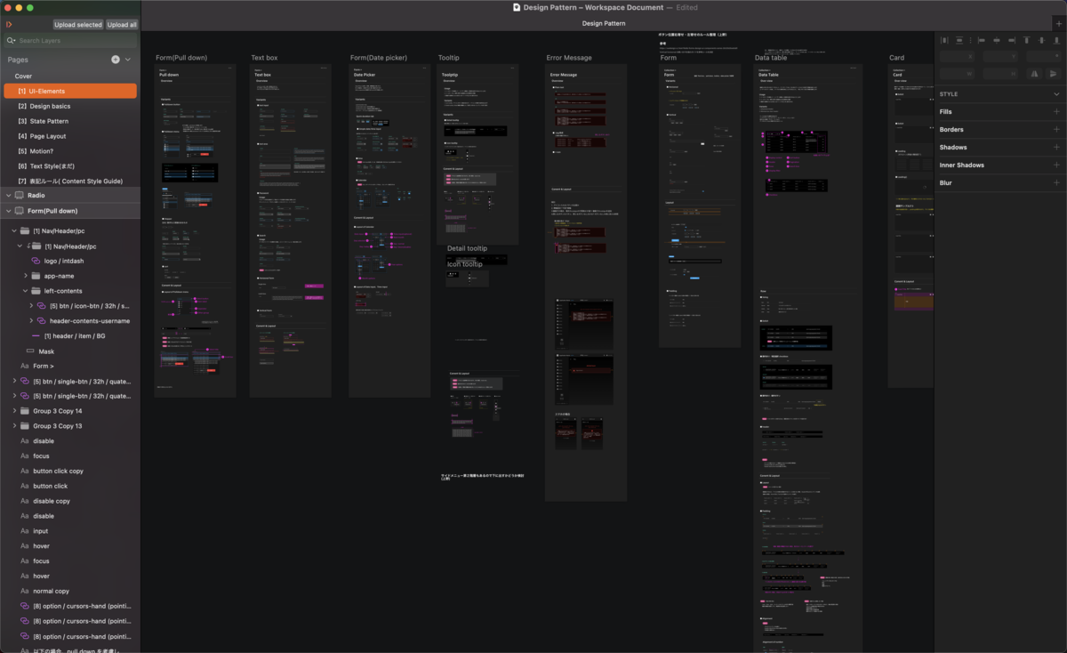Flip the layer vertically
This screenshot has width=1067, height=653.
[1053, 74]
